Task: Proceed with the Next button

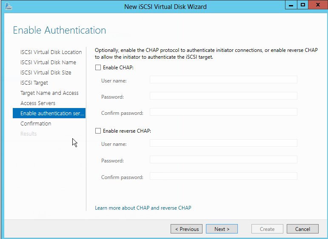Action: pos(222,229)
